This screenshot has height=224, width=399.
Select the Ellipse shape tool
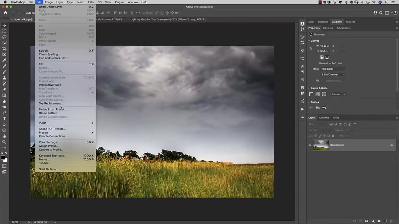[x=4, y=130]
